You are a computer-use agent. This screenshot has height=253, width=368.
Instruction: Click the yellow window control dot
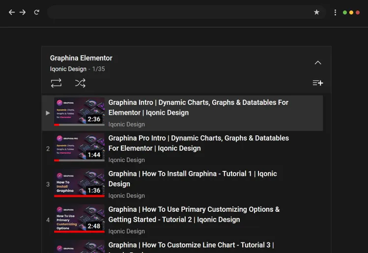351,12
